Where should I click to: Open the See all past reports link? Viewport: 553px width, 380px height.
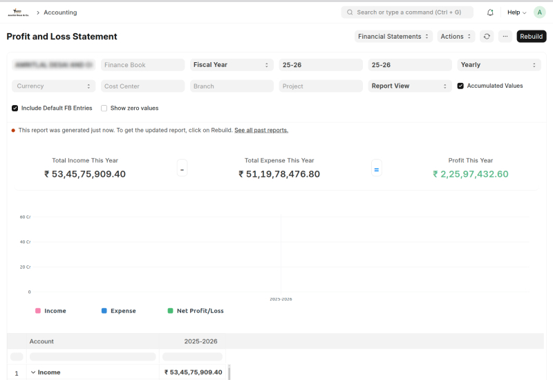click(x=261, y=130)
